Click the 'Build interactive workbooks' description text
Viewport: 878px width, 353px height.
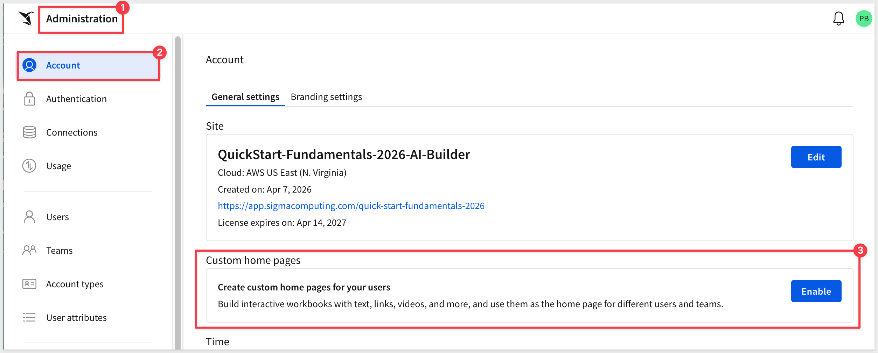point(471,304)
